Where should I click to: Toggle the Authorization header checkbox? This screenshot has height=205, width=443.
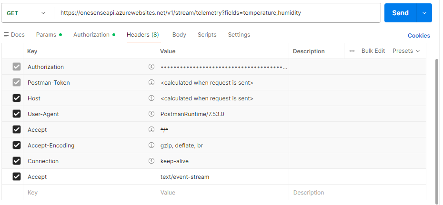click(17, 67)
